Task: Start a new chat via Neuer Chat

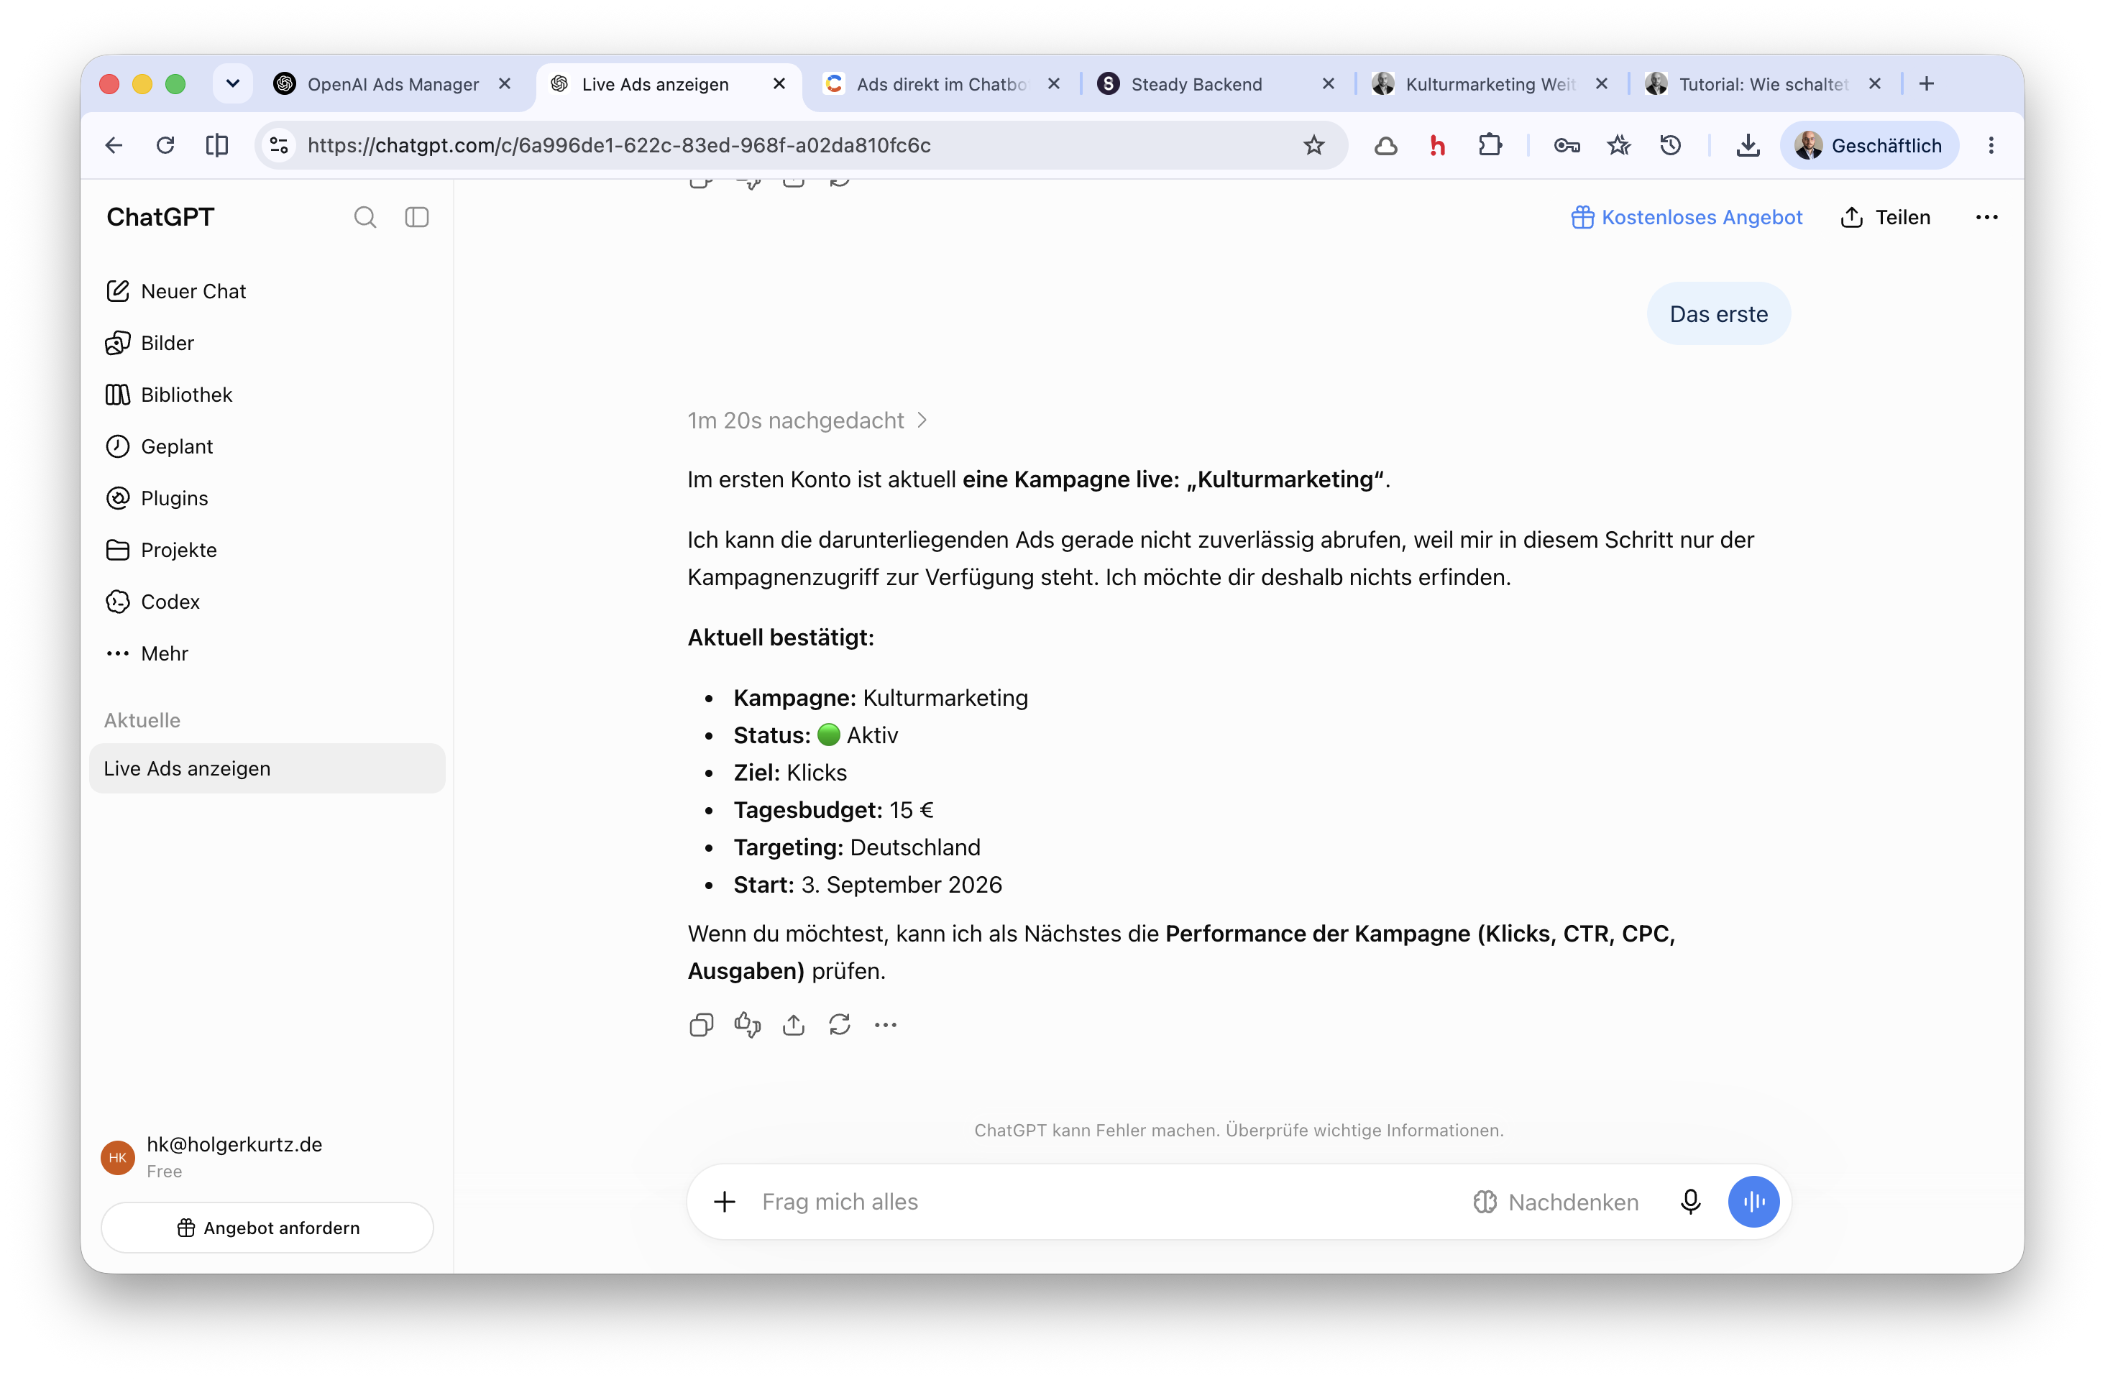Action: click(266, 292)
